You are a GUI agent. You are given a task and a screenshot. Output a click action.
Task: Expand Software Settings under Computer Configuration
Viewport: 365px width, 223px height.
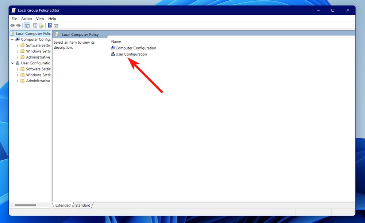point(17,45)
